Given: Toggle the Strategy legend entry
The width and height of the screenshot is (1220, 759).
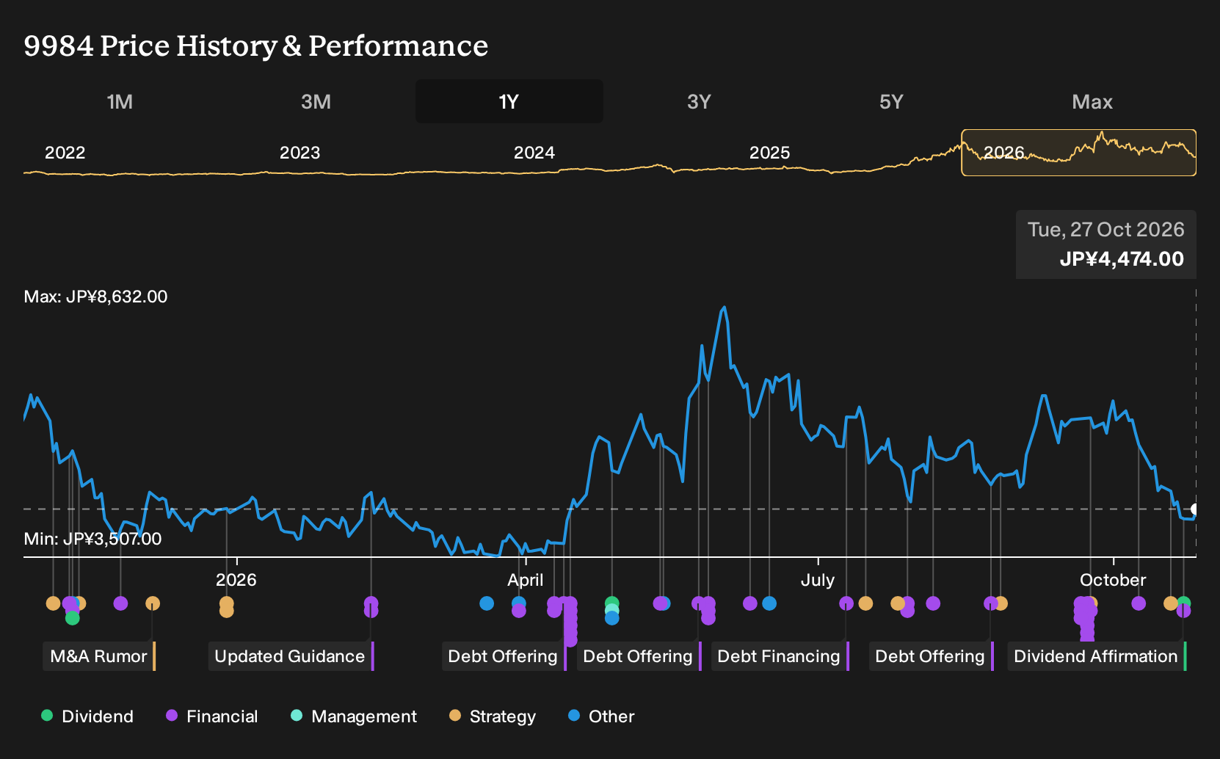Looking at the screenshot, I should pyautogui.click(x=493, y=716).
